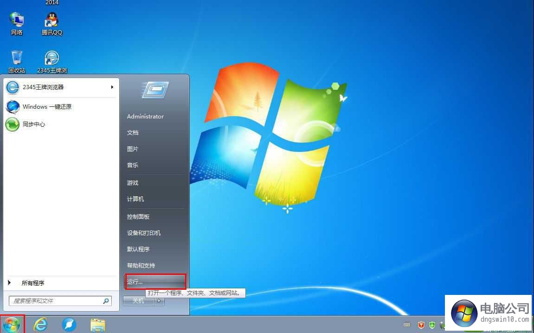
Task: Open the 腾讯QQ desktop shortcut
Action: click(52, 24)
